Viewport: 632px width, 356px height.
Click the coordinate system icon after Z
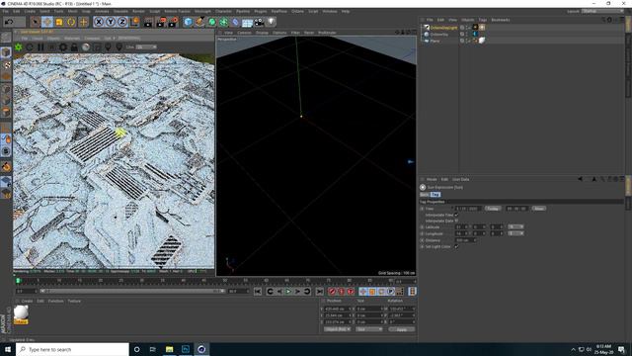click(134, 22)
